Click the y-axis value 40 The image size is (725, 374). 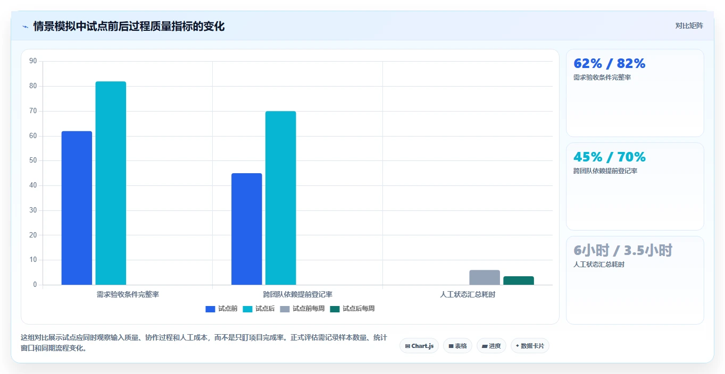click(x=33, y=185)
